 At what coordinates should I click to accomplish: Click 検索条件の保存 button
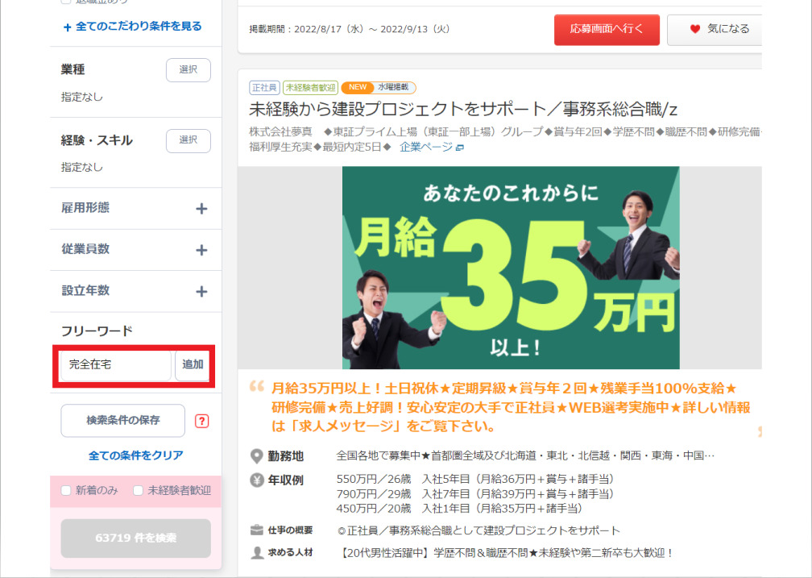(x=122, y=421)
